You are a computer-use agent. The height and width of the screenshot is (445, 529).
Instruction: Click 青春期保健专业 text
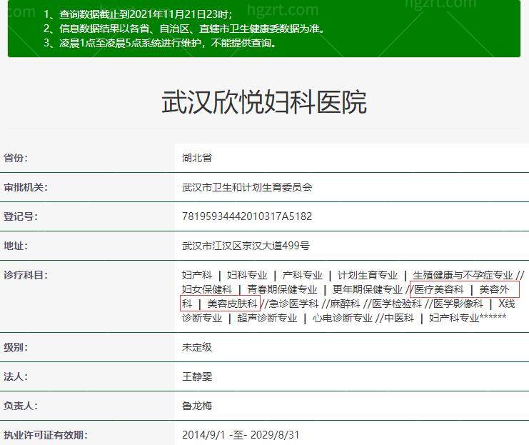pyautogui.click(x=282, y=289)
